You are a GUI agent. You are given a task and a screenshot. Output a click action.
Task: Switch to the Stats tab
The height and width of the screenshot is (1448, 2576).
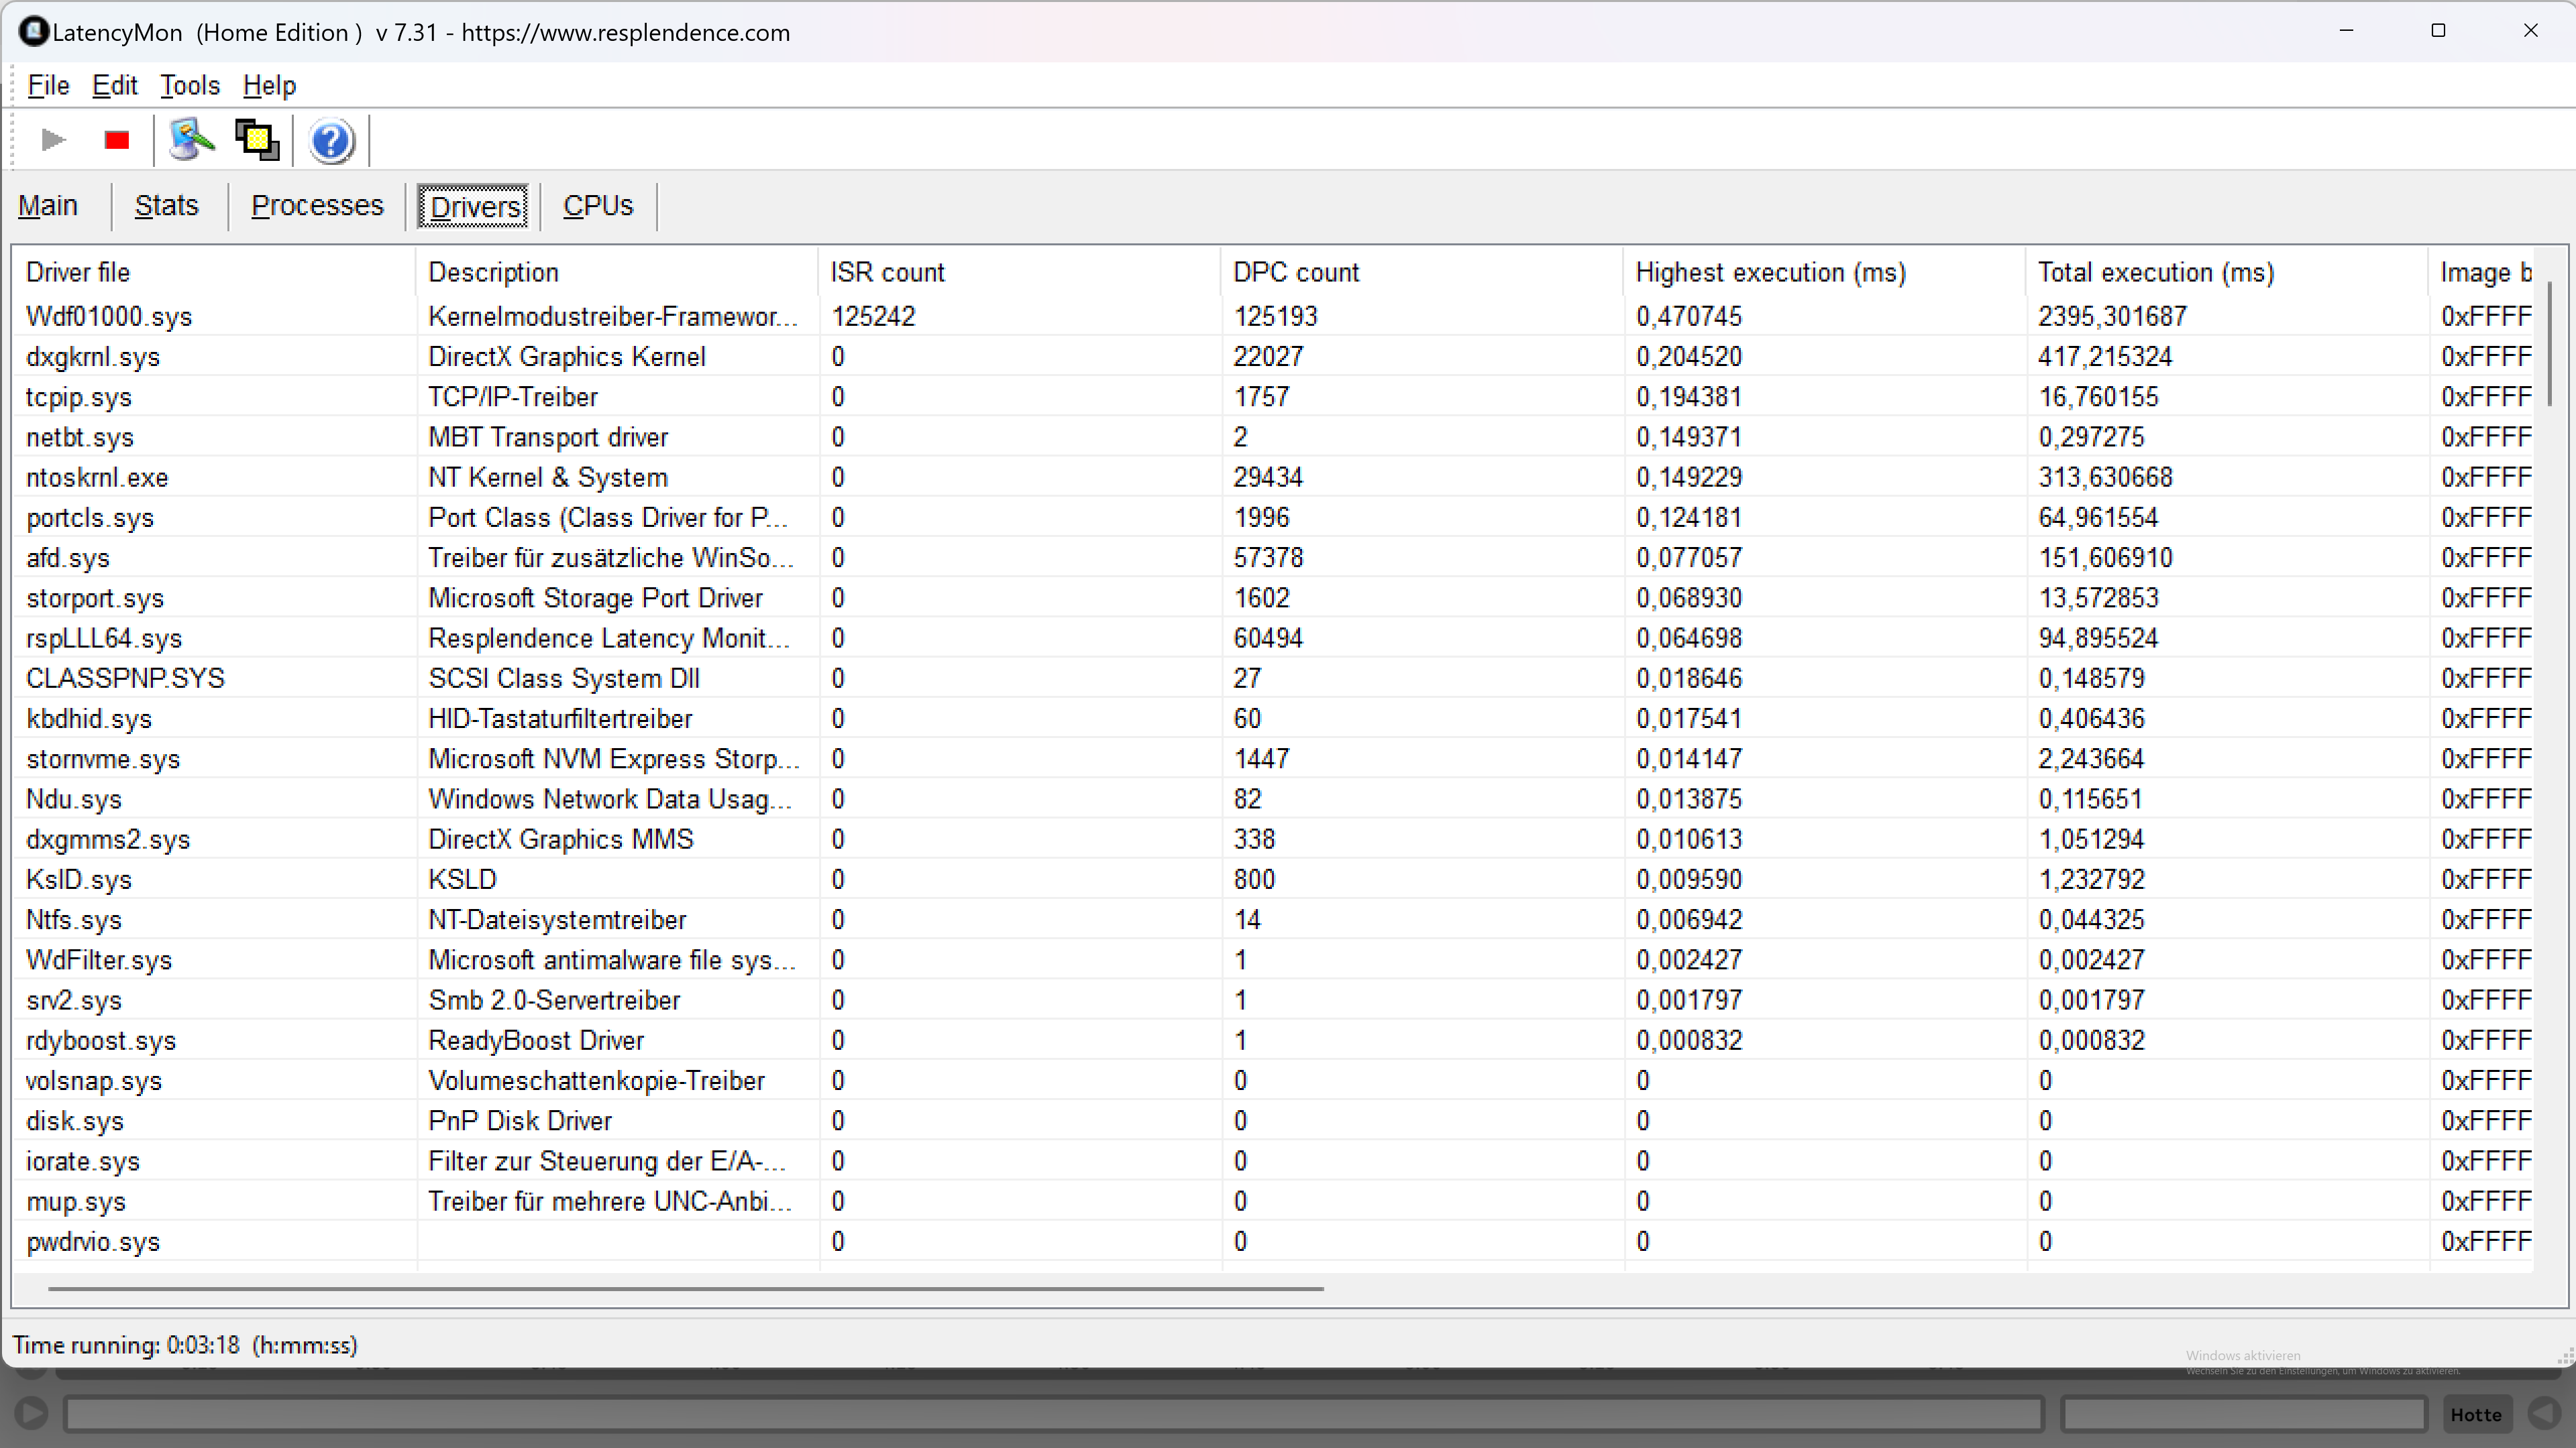click(x=167, y=206)
